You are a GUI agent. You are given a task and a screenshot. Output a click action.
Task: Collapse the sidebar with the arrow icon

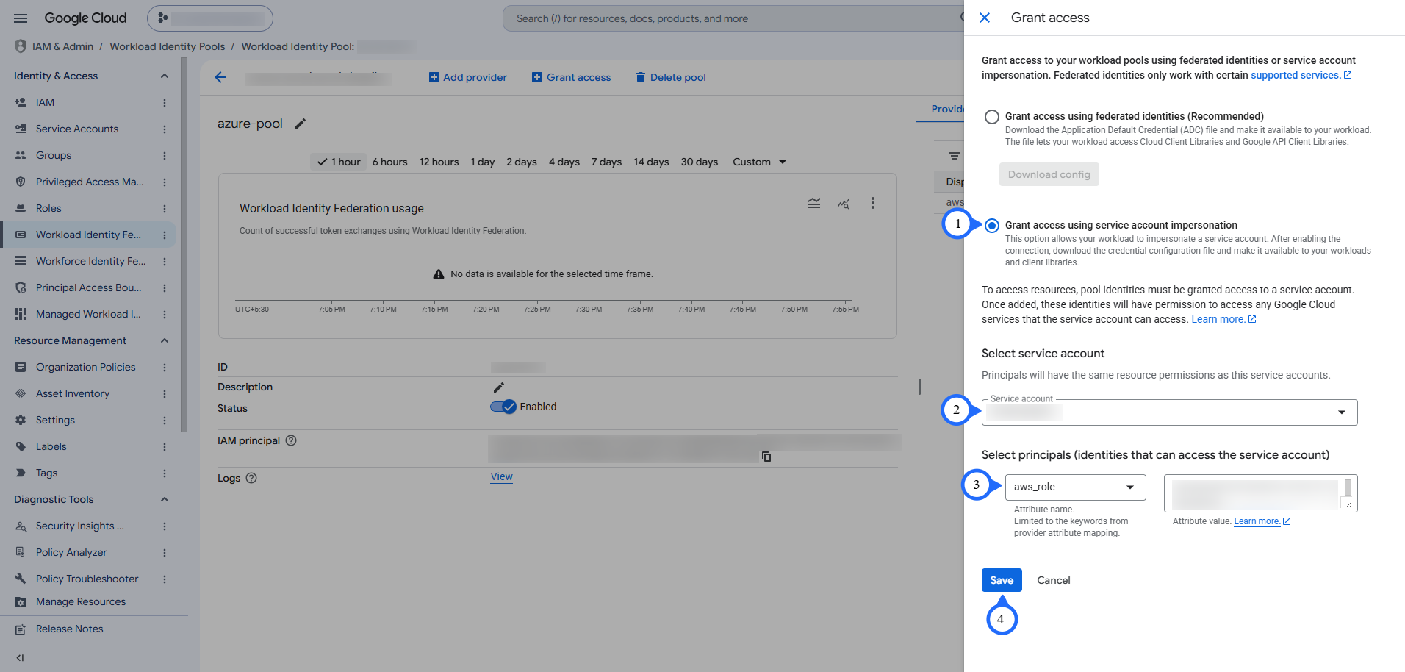click(x=20, y=658)
